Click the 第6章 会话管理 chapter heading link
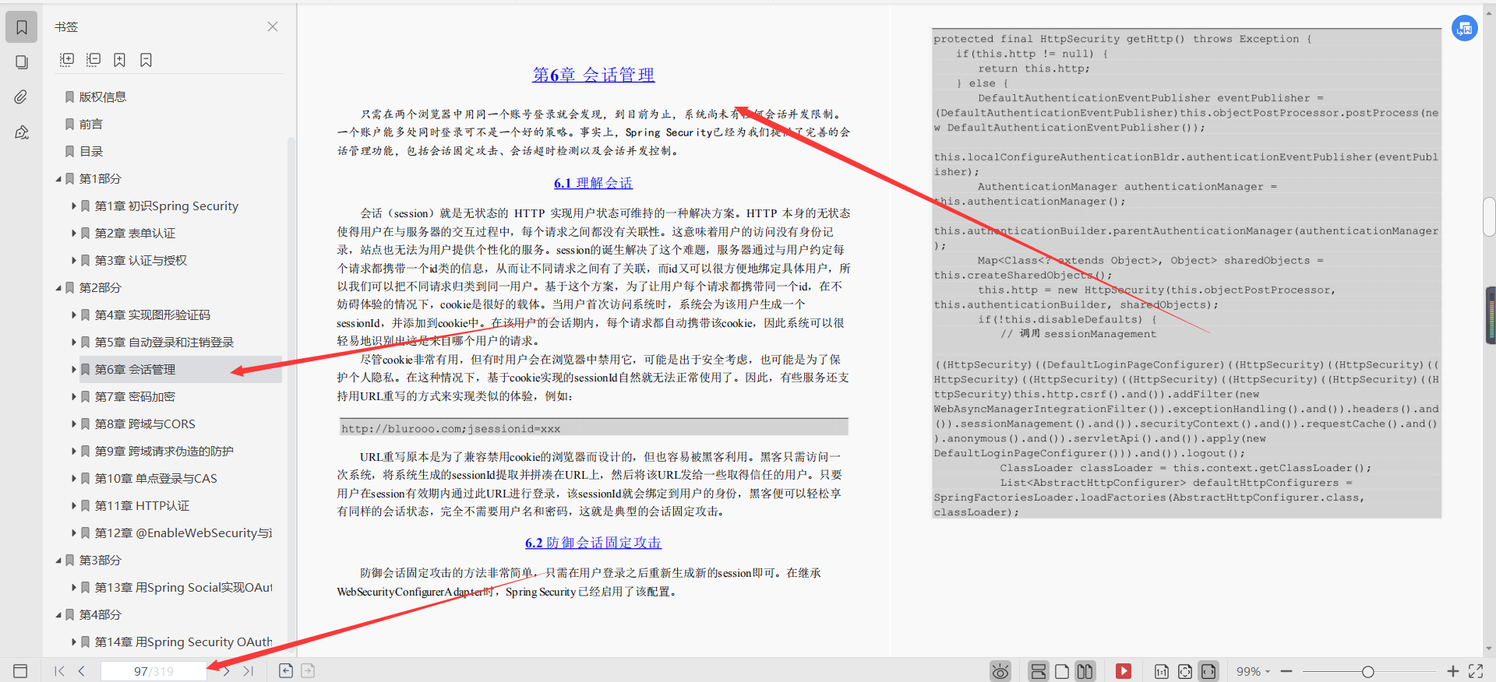 coord(594,75)
